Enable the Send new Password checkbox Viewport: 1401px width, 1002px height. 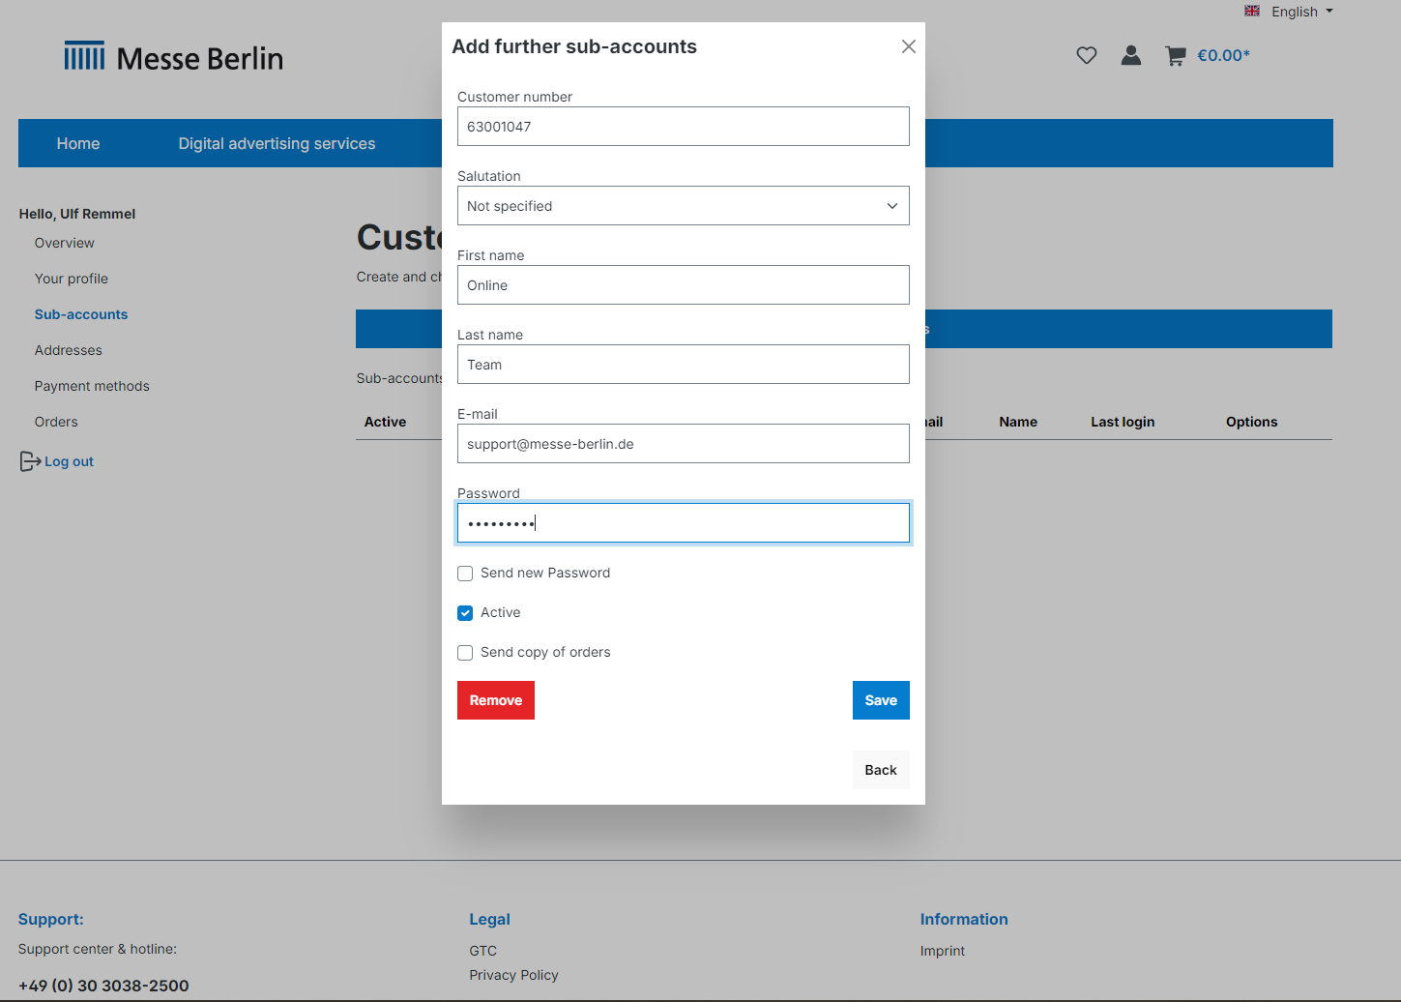(465, 574)
